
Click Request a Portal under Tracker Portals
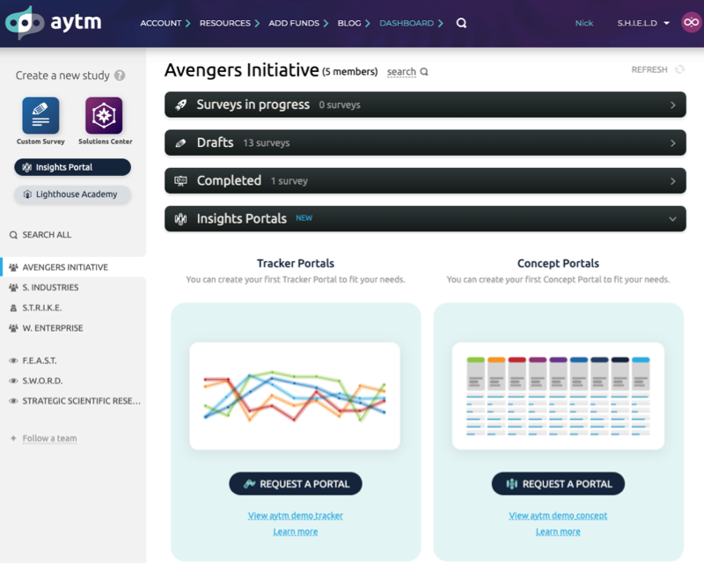(x=296, y=484)
